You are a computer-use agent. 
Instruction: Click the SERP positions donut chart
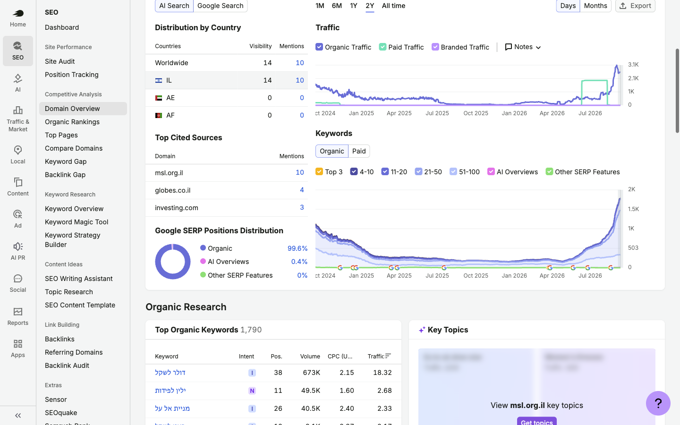pyautogui.click(x=173, y=262)
